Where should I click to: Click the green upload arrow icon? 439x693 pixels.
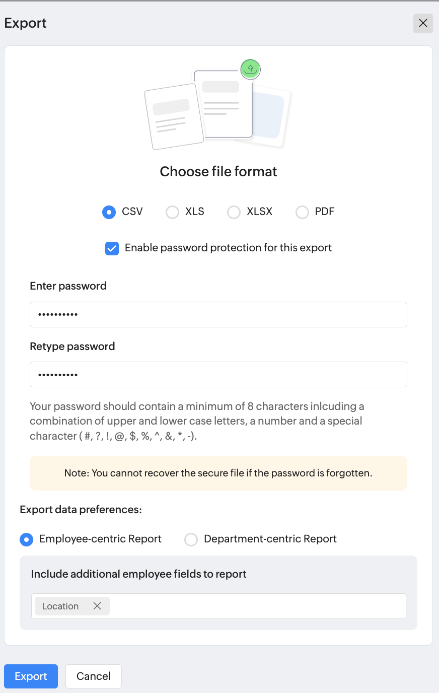coord(250,69)
